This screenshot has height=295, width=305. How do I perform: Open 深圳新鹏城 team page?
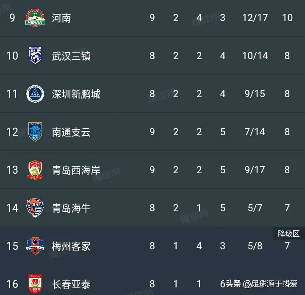pos(76,94)
